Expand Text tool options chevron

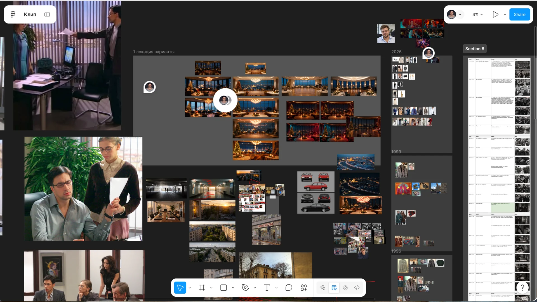[277, 288]
